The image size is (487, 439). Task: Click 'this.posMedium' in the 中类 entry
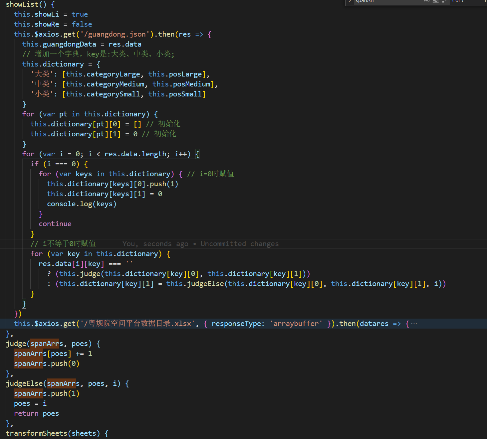coord(181,84)
